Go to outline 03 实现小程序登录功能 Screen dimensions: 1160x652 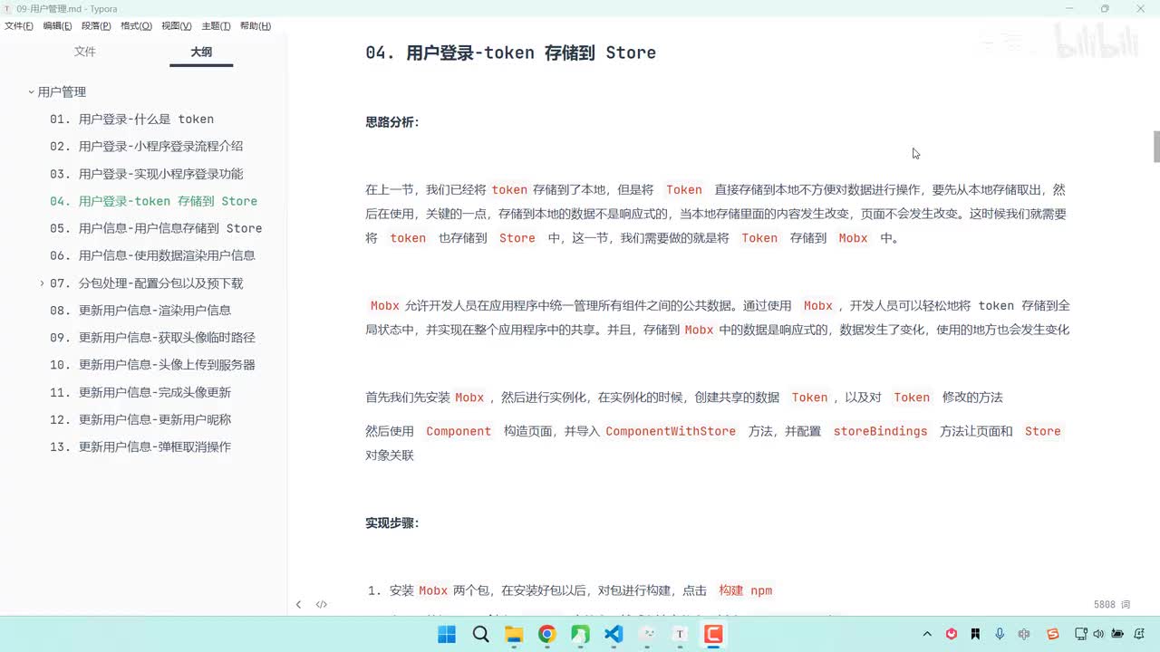(147, 174)
